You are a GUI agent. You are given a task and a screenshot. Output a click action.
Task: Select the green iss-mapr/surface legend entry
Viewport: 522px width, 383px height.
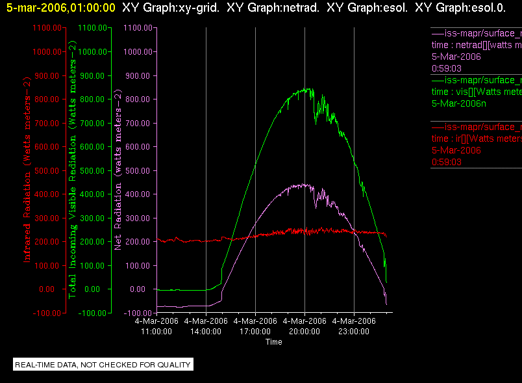click(x=477, y=80)
